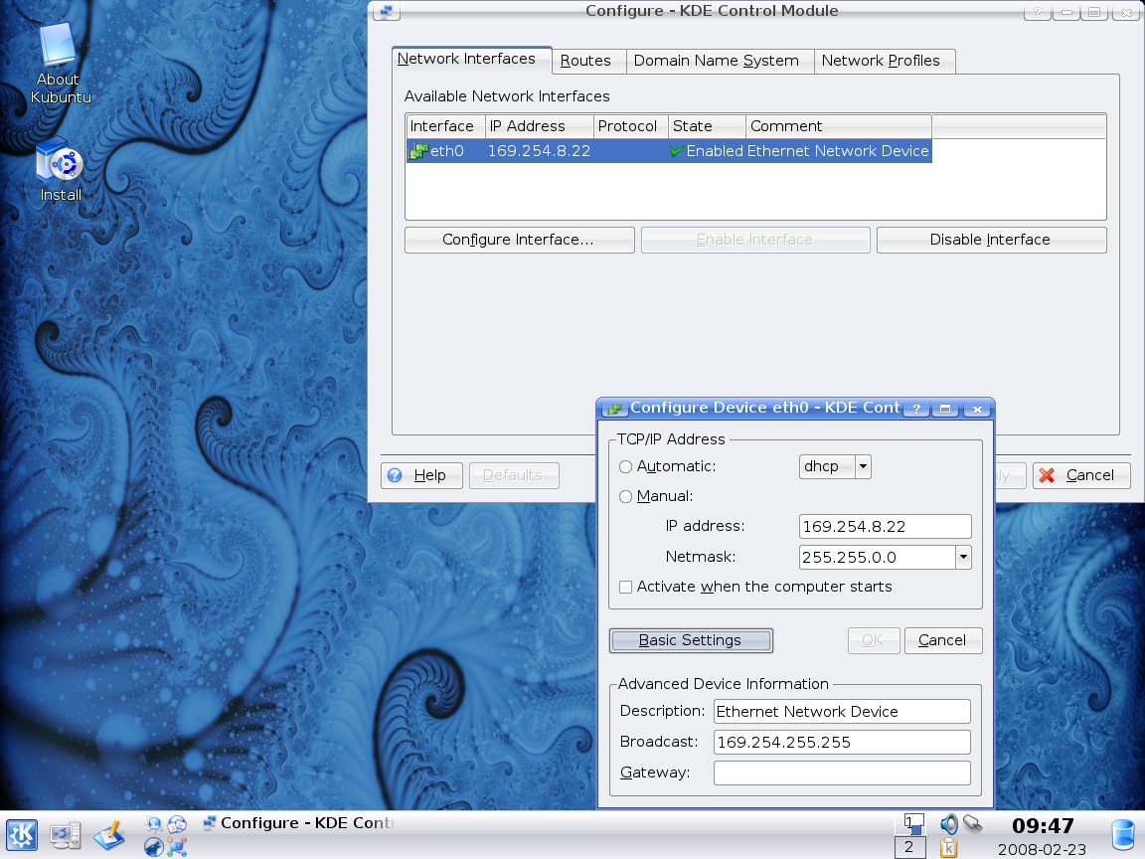Click the Basic Settings button
Screen dimensions: 1145x859
[x=691, y=640]
